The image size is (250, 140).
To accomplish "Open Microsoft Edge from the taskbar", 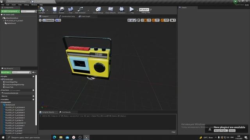I will point(55,137).
